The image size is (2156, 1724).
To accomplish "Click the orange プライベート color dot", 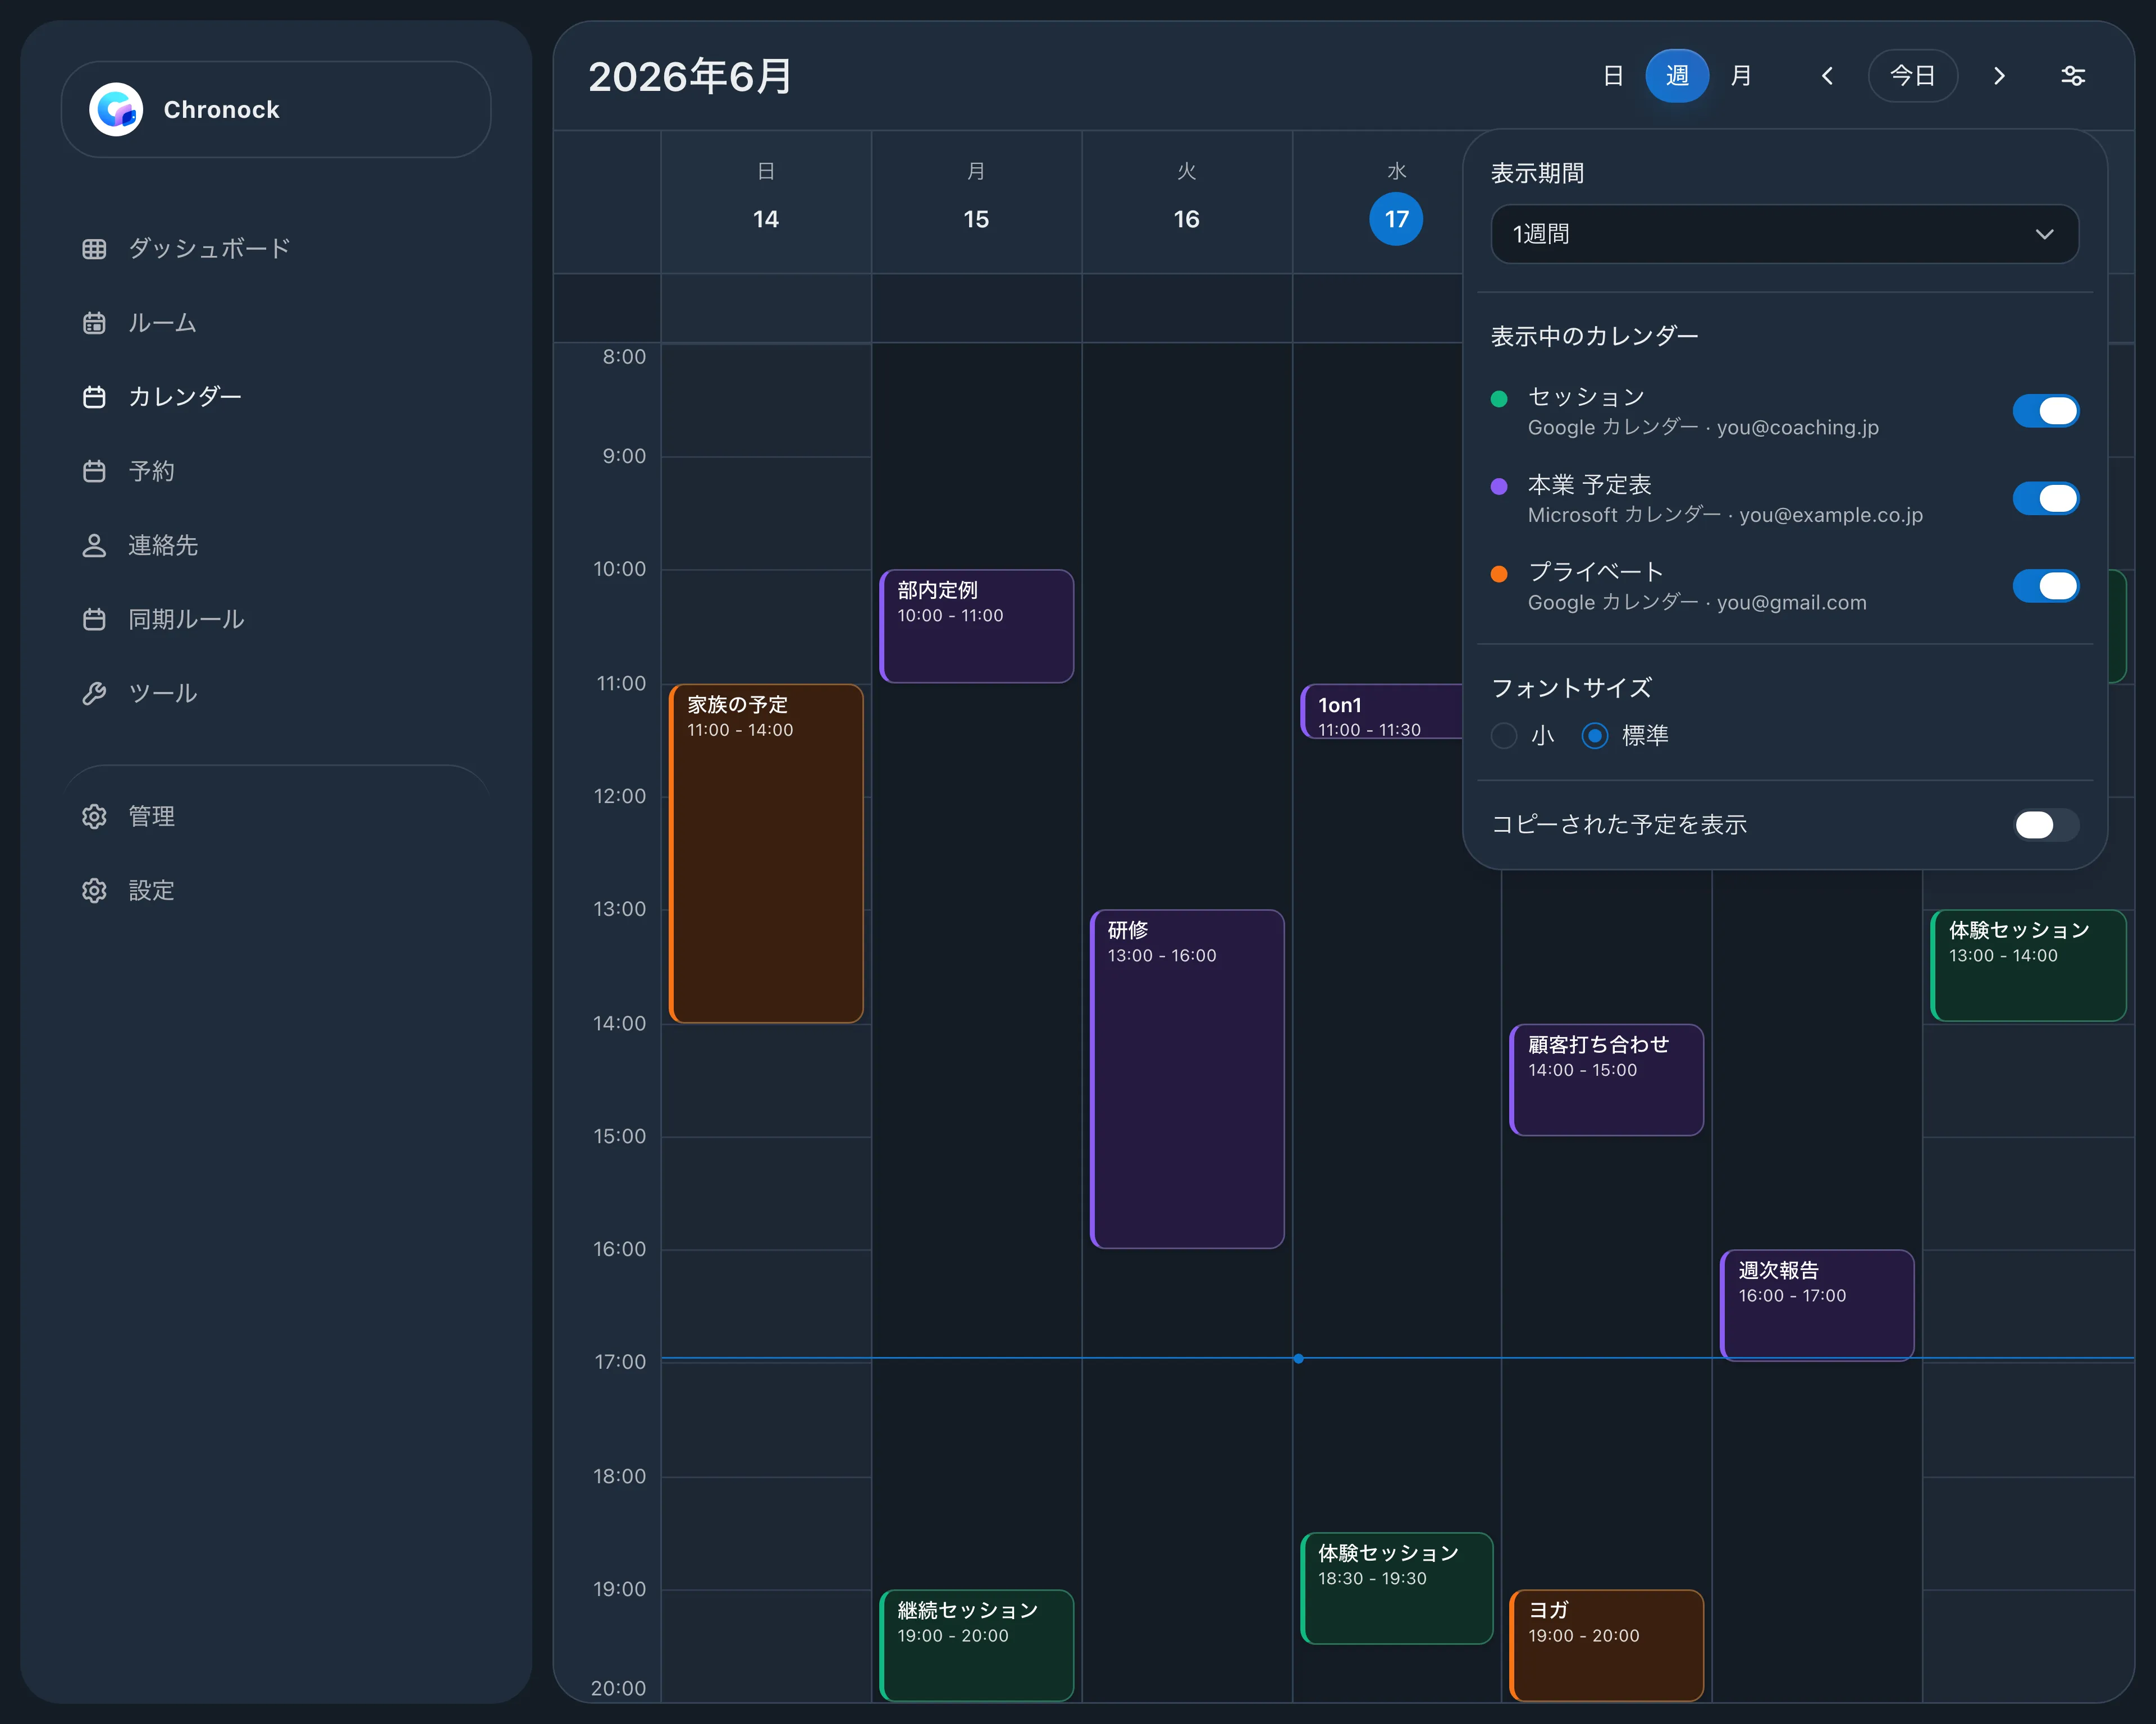I will [1498, 574].
